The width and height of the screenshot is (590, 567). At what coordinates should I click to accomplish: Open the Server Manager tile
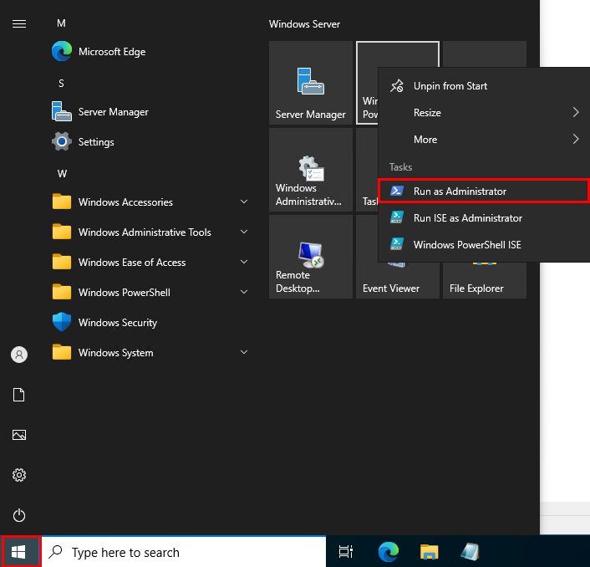(x=310, y=83)
